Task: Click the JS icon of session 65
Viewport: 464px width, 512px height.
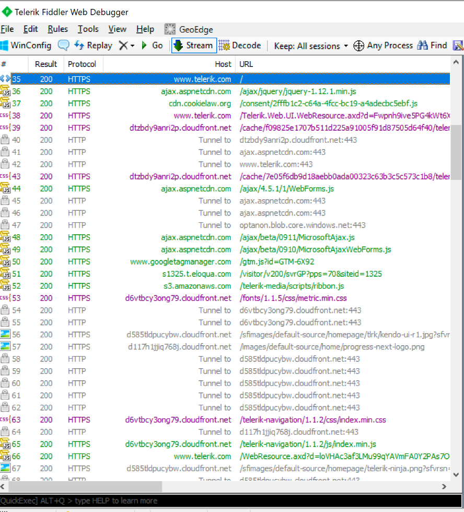Action: 5,444
